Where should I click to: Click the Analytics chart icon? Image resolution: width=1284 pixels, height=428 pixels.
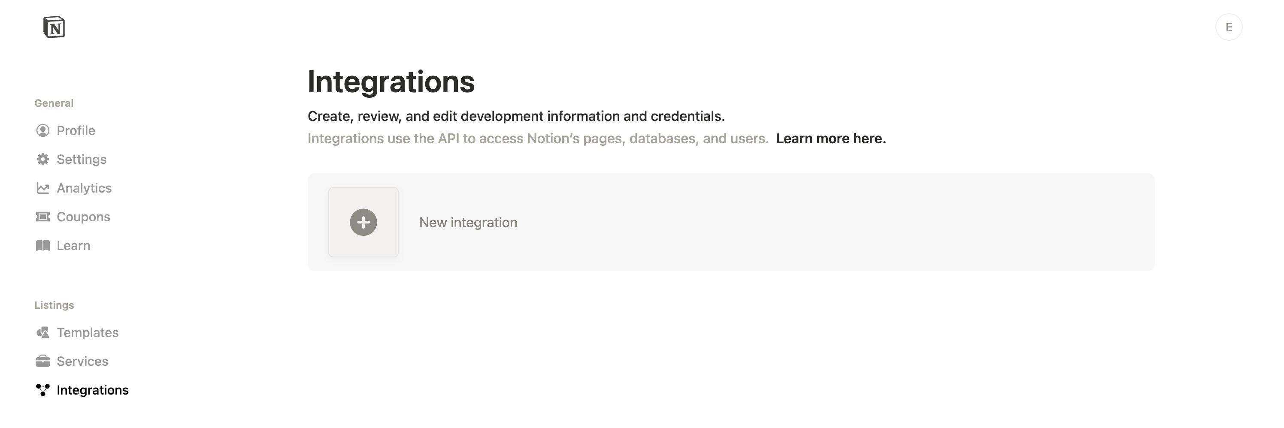[x=43, y=188]
